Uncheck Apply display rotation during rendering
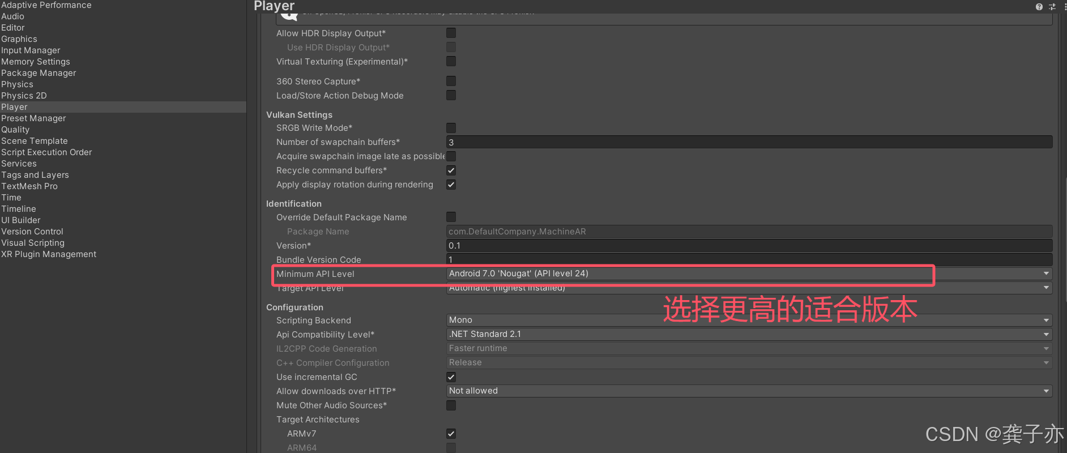 point(451,185)
